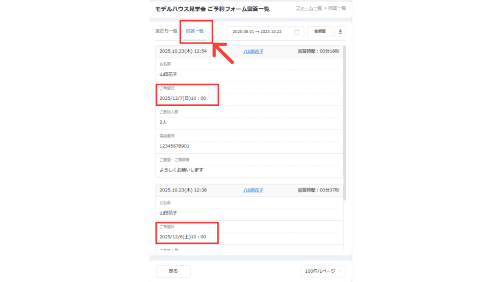The image size is (502, 282).
Task: Expand the 100件/1ページ page size dropdown
Action: tap(323, 271)
